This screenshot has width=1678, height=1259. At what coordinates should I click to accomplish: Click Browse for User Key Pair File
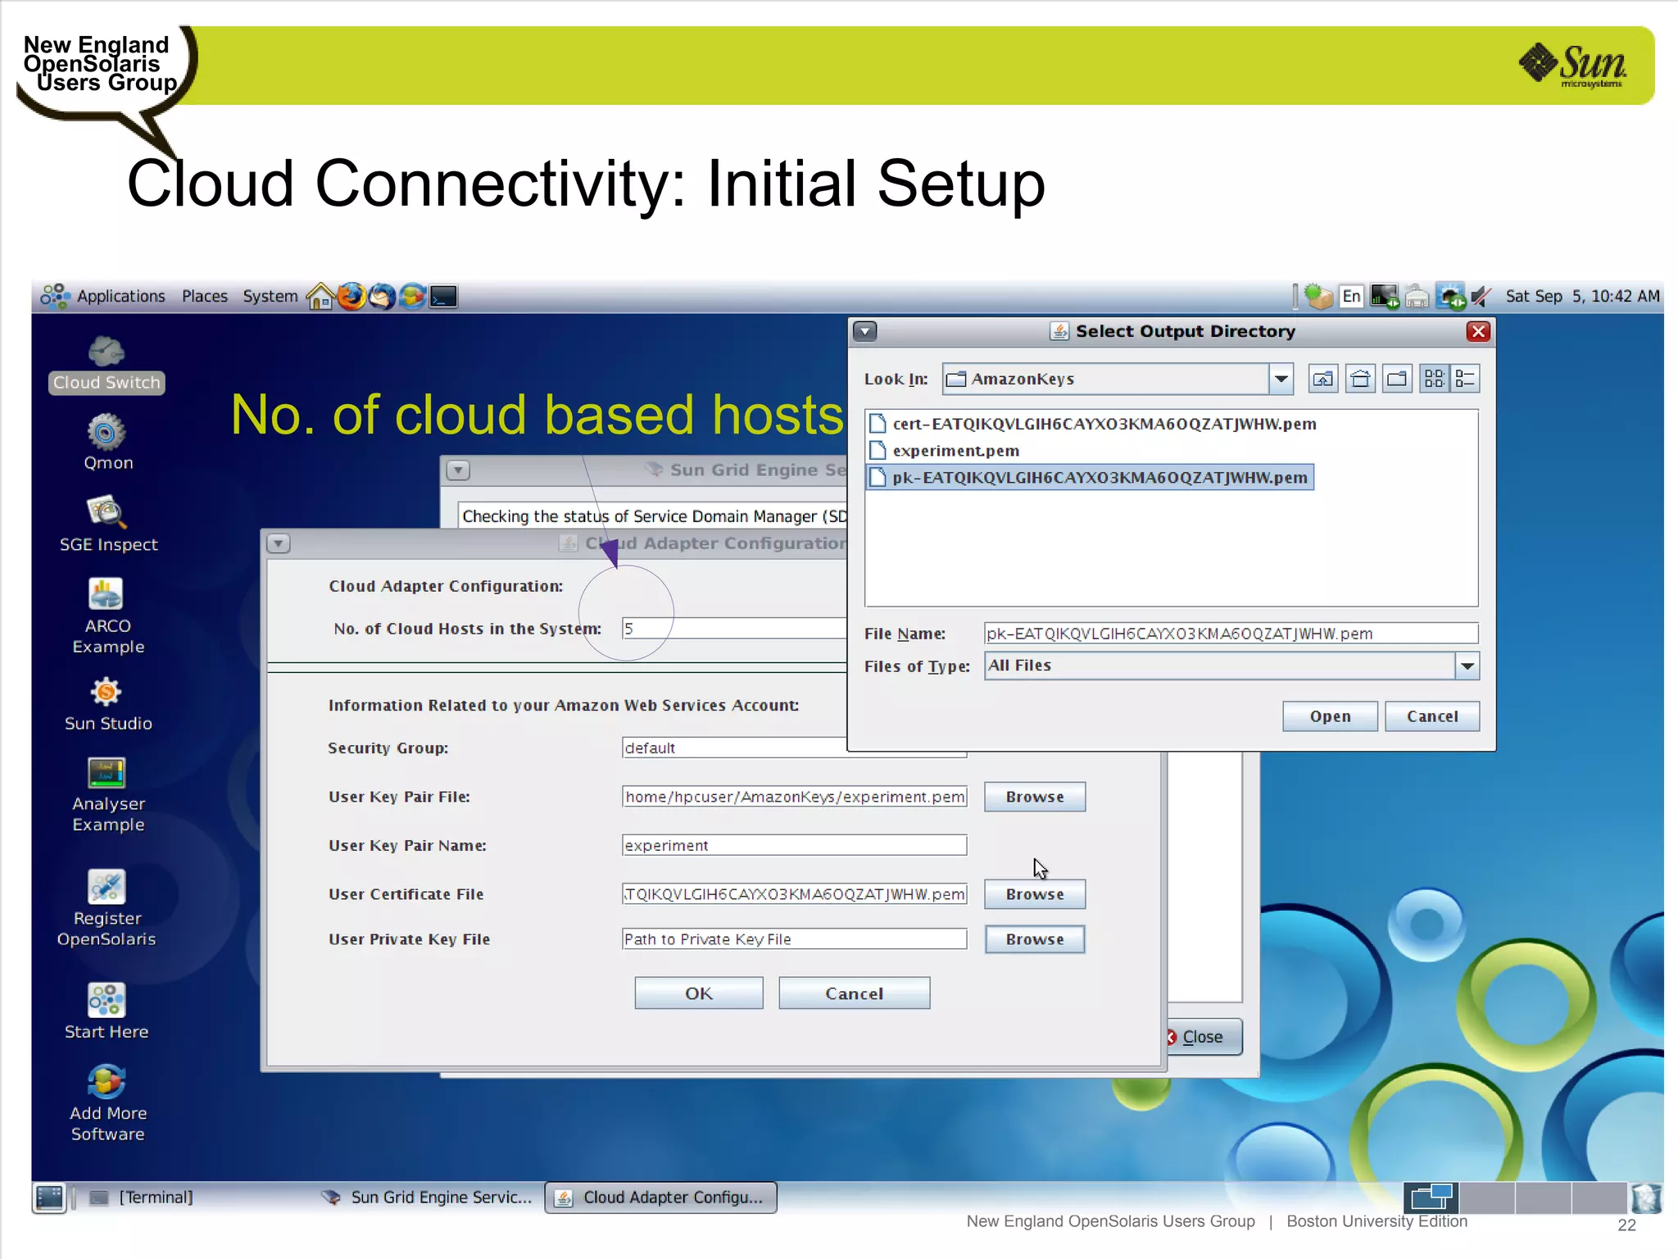click(x=1035, y=797)
